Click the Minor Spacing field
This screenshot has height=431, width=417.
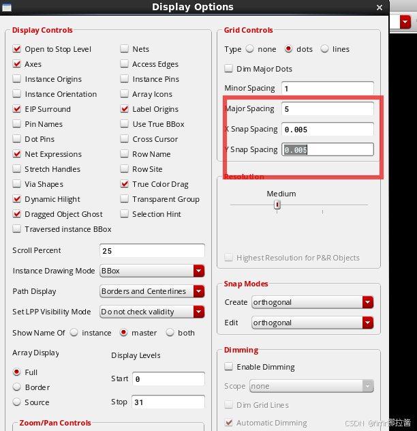click(328, 88)
